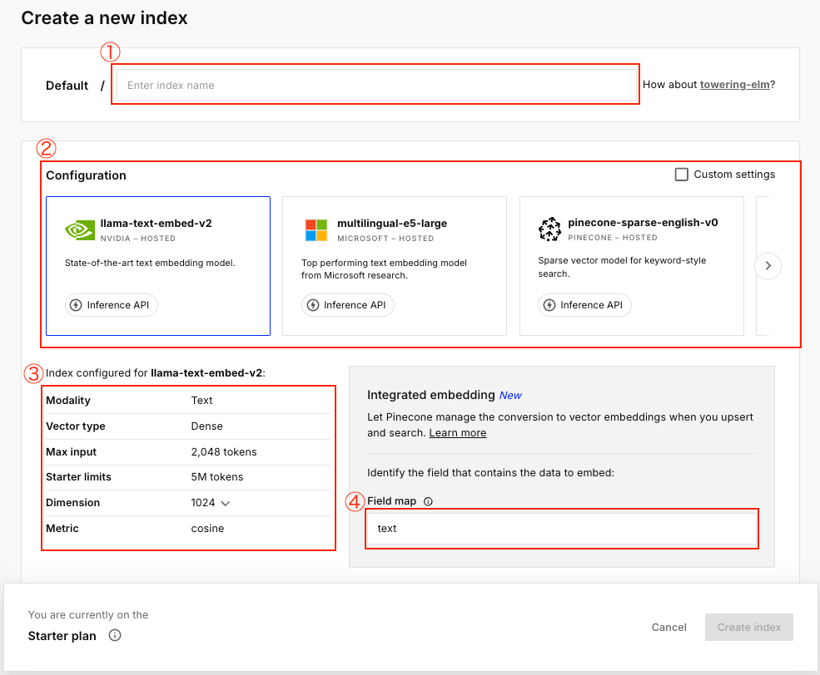
Task: Focus the Field map text input
Action: [561, 529]
